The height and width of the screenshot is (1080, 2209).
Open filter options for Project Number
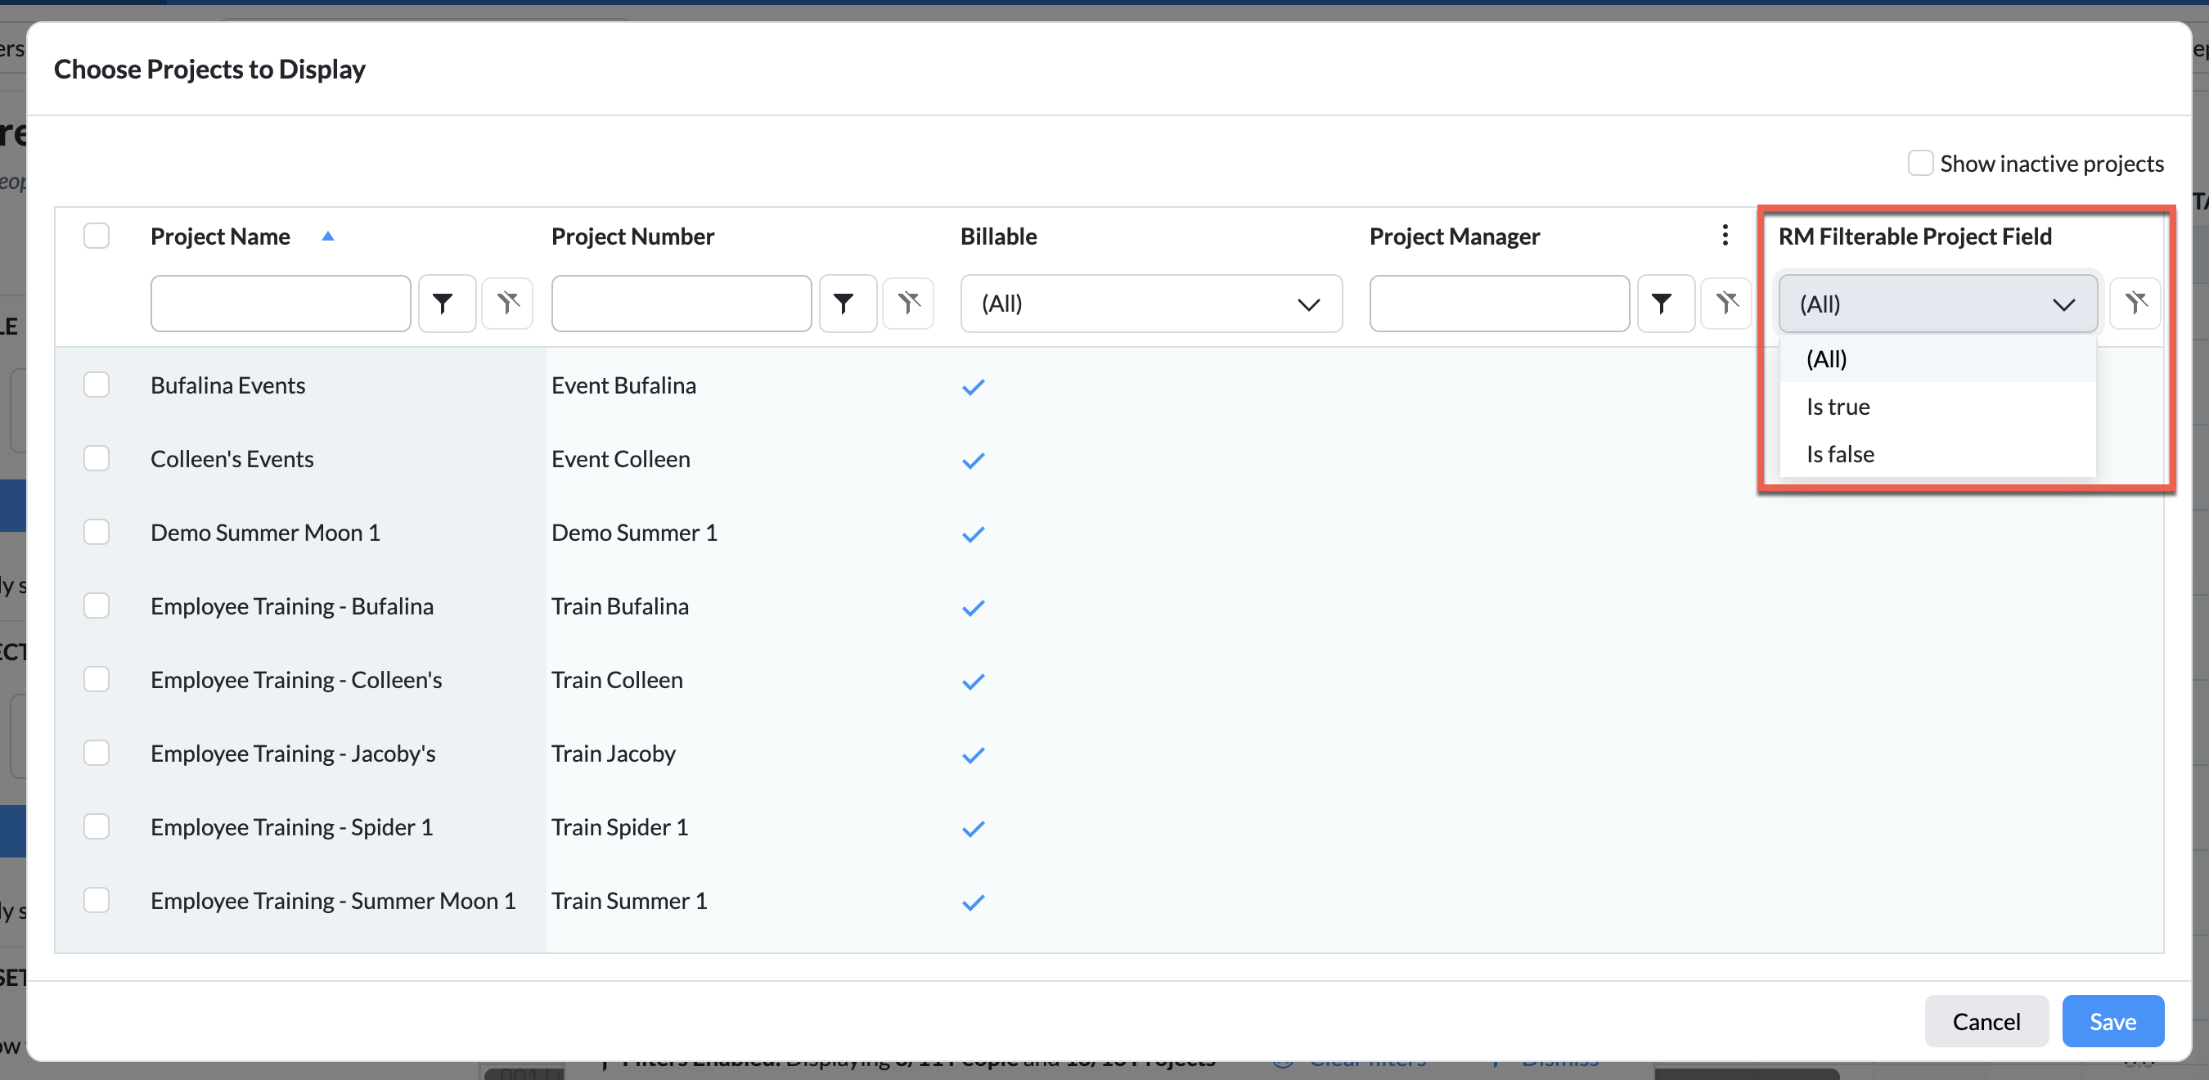click(848, 303)
